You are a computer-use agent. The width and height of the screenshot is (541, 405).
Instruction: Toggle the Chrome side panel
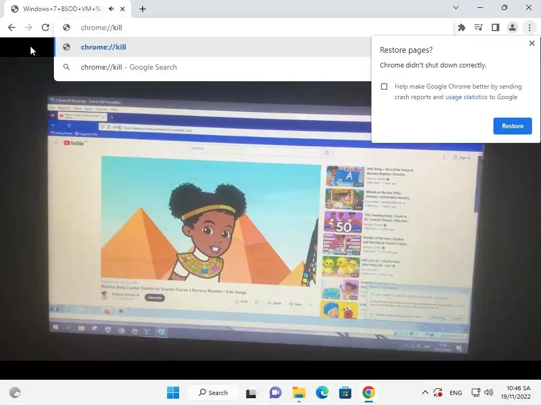[496, 27]
